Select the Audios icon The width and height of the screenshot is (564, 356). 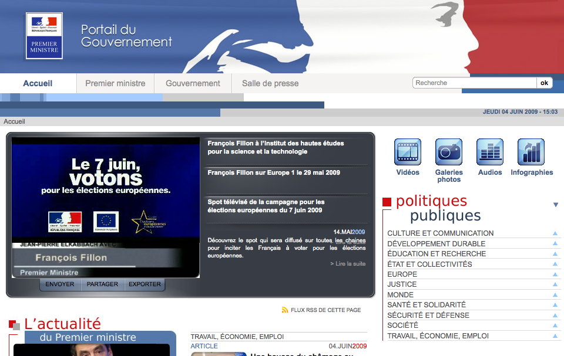point(489,153)
